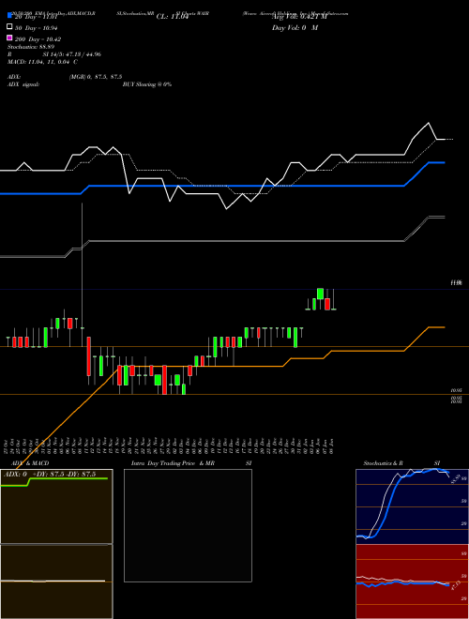Click the 'Avg Vol: 0.421 M' label
The height and width of the screenshot is (619, 469).
pyautogui.click(x=299, y=17)
